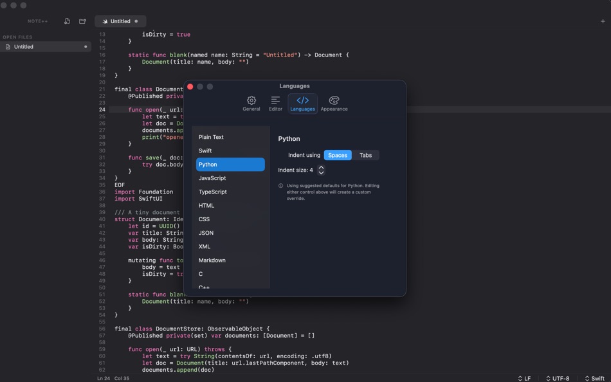The width and height of the screenshot is (611, 382).
Task: Select JavaScript in the language list
Action: pos(230,178)
